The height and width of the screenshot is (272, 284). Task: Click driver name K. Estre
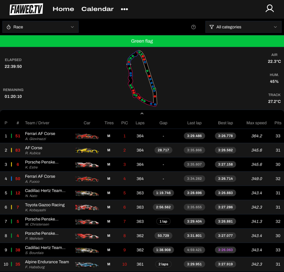pyautogui.click(x=31, y=167)
